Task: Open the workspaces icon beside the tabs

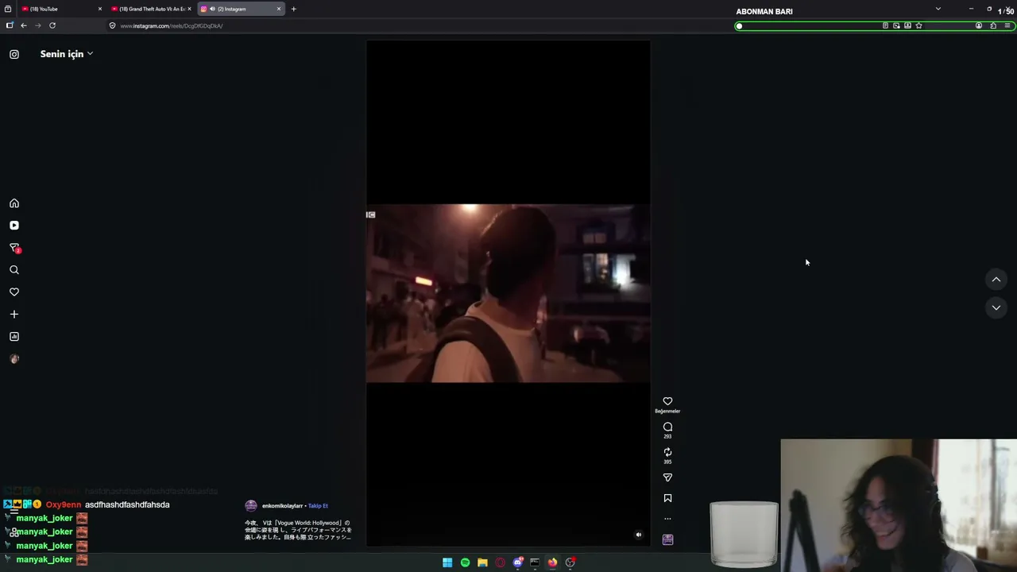Action: (x=8, y=9)
